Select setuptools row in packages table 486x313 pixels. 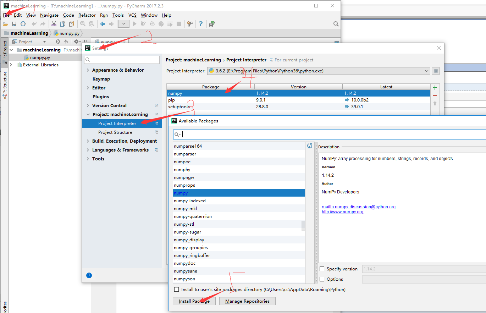click(x=298, y=106)
